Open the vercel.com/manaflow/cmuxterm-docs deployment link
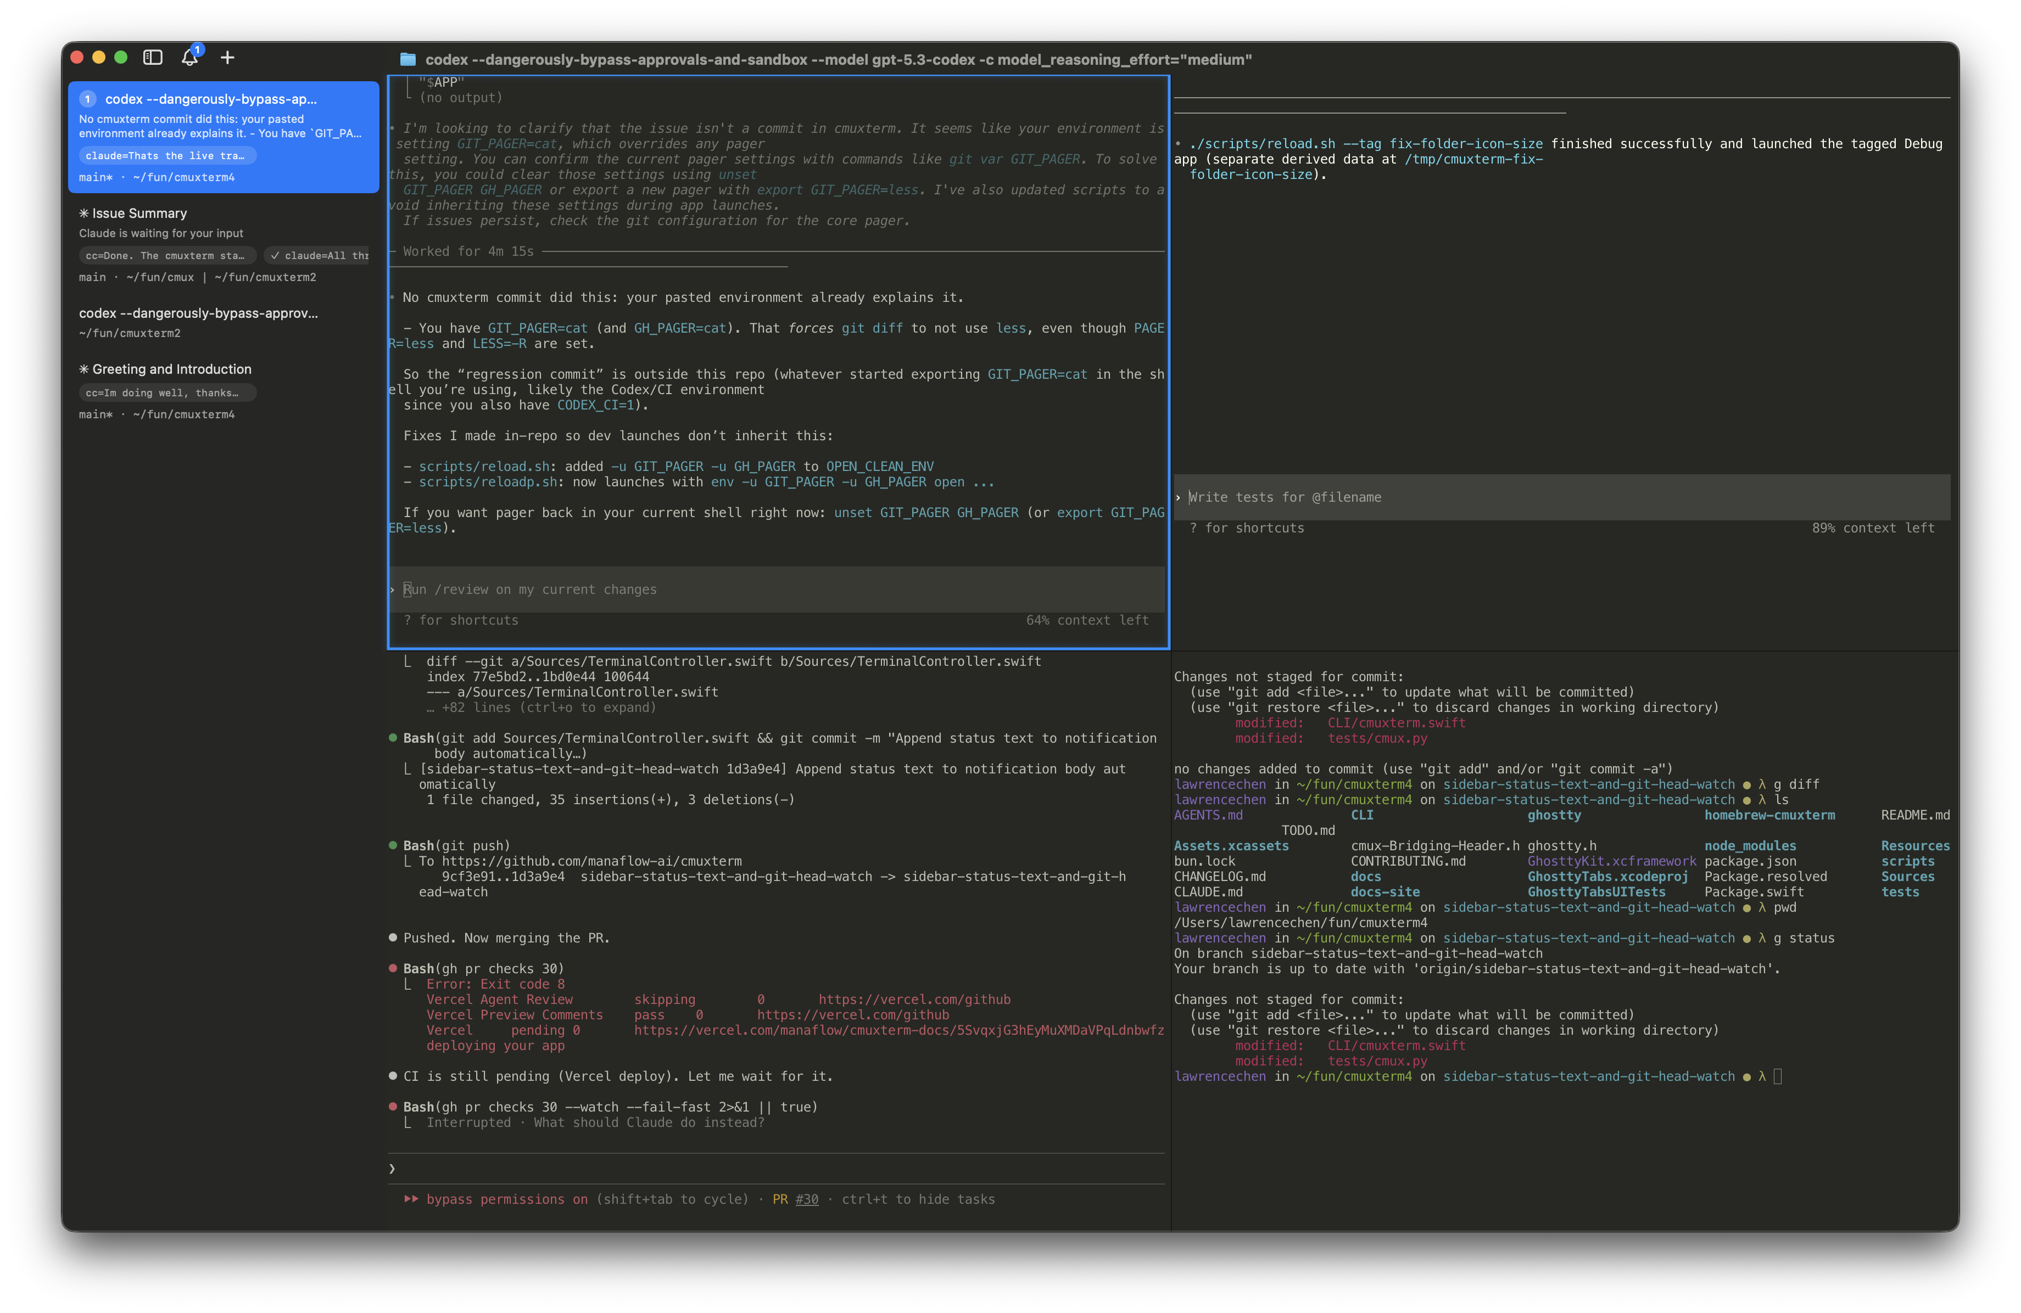2021x1313 pixels. [x=899, y=1030]
